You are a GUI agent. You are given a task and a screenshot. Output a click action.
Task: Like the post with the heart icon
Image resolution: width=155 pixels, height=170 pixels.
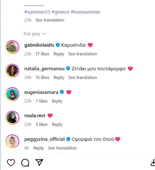(11, 163)
